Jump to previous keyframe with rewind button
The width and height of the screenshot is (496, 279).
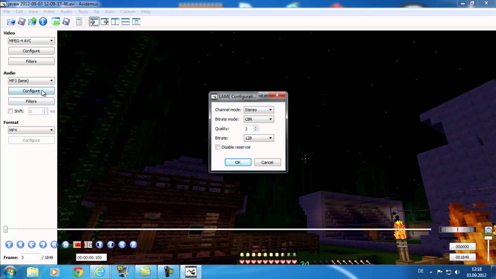click(54, 245)
